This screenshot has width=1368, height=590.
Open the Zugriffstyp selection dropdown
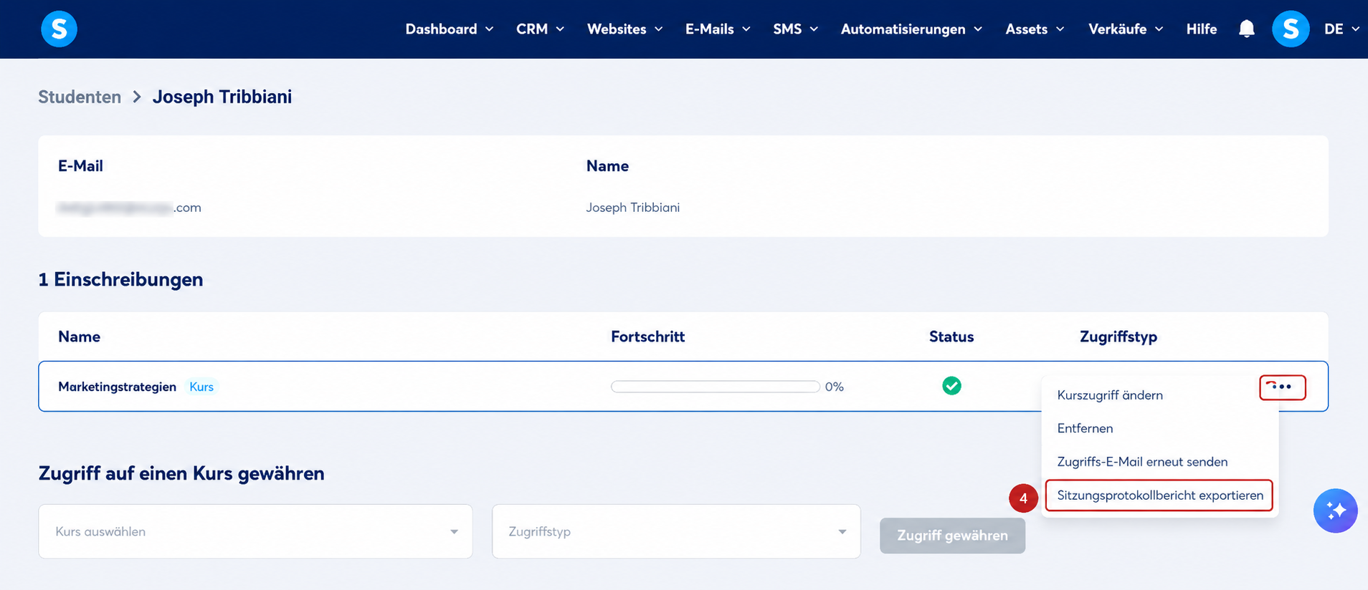point(676,531)
